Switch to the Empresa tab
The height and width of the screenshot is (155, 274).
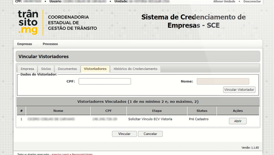click(27, 69)
